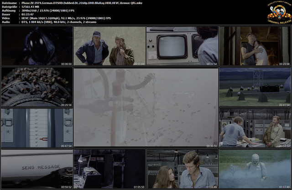Click the Dateiname mkv filename text
The width and height of the screenshot is (292, 190).
[x=82, y=3]
